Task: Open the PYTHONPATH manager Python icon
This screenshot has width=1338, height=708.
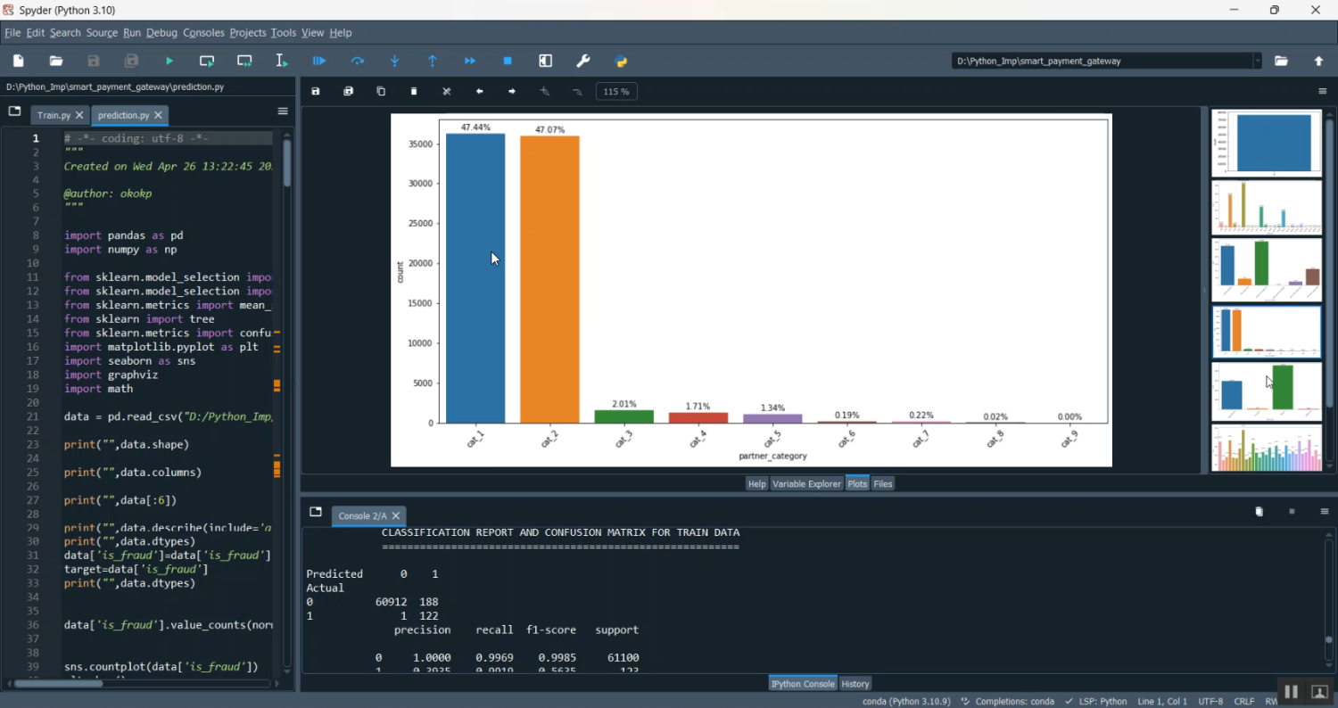Action: [622, 61]
